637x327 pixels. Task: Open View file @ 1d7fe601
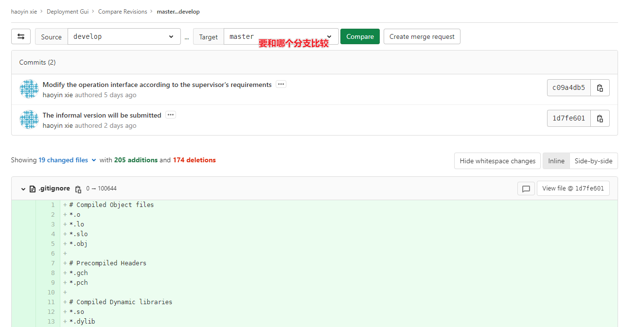point(573,189)
